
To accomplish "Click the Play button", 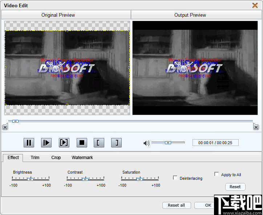I will [46, 143].
